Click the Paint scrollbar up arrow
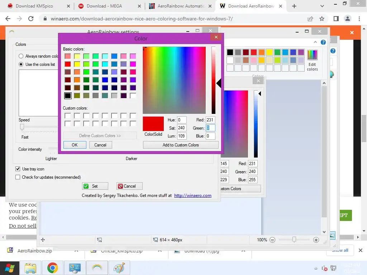The height and width of the screenshot is (275, 367). [x=324, y=83]
